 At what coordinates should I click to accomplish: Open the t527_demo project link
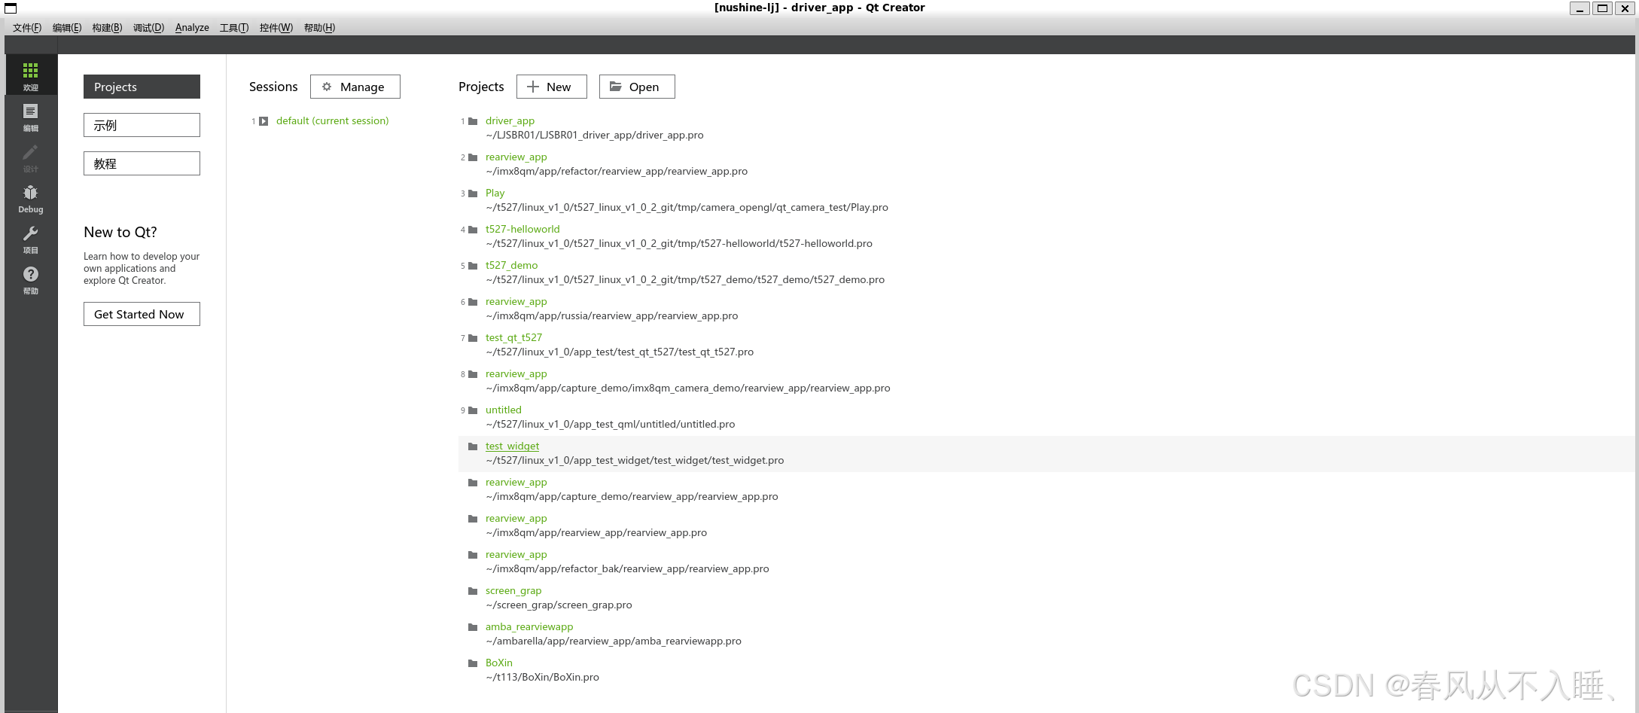click(x=511, y=266)
